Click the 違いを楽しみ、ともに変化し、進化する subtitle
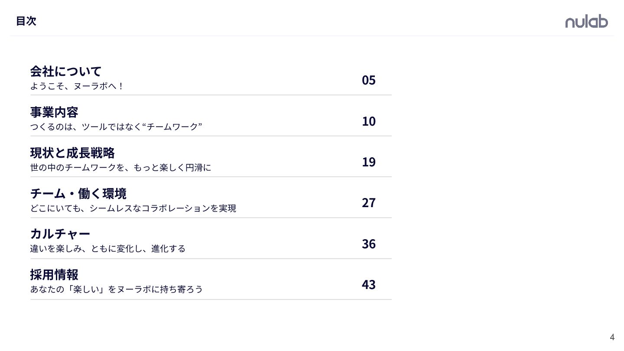Image resolution: width=624 pixels, height=351 pixels. click(x=107, y=249)
